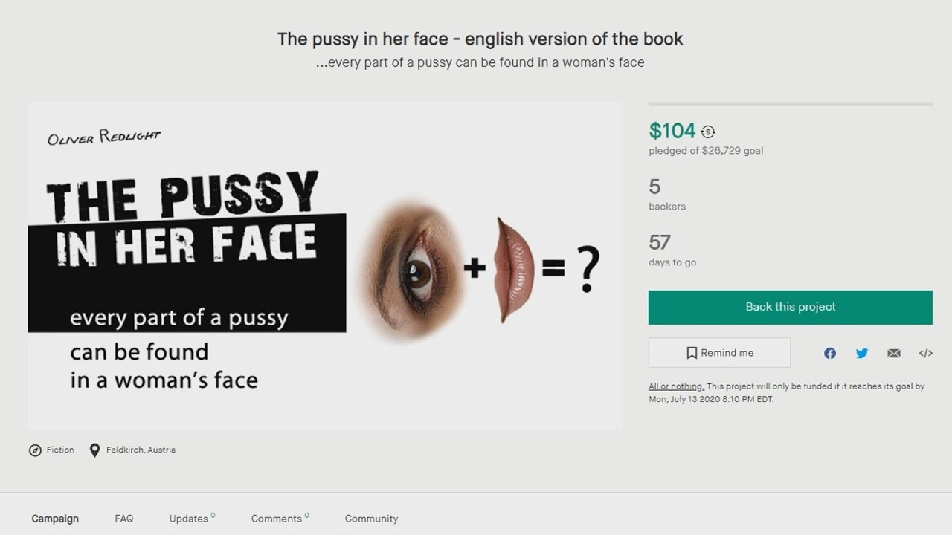The height and width of the screenshot is (535, 952).
Task: Select the Remind me button
Action: click(x=719, y=353)
